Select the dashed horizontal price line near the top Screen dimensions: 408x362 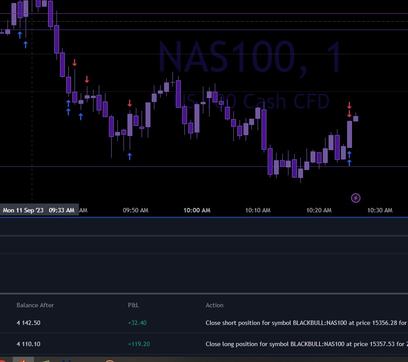tap(204, 22)
